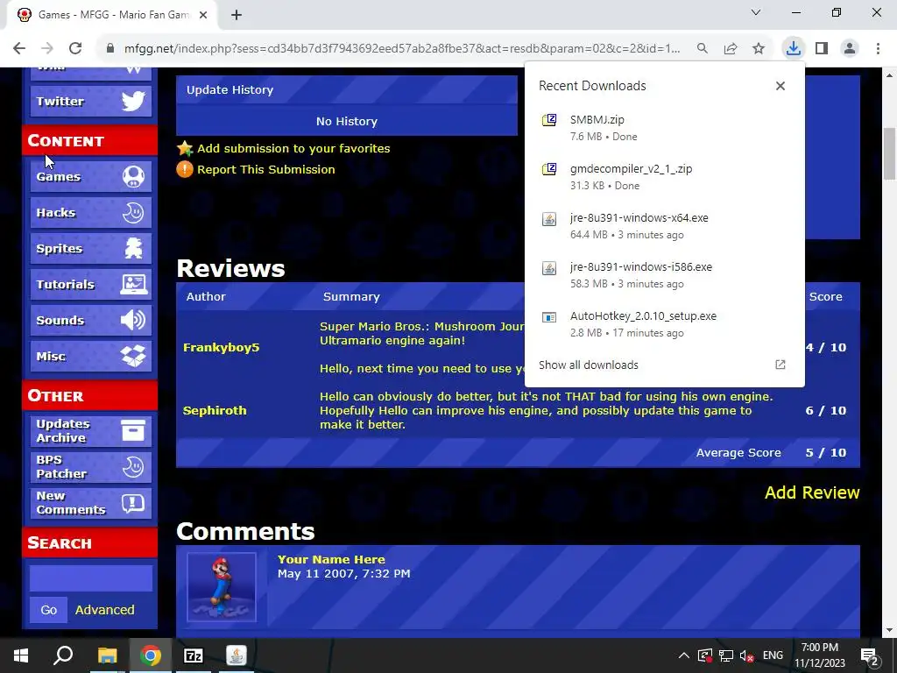Open Advanced search link
Image resolution: width=897 pixels, height=673 pixels.
coord(105,610)
